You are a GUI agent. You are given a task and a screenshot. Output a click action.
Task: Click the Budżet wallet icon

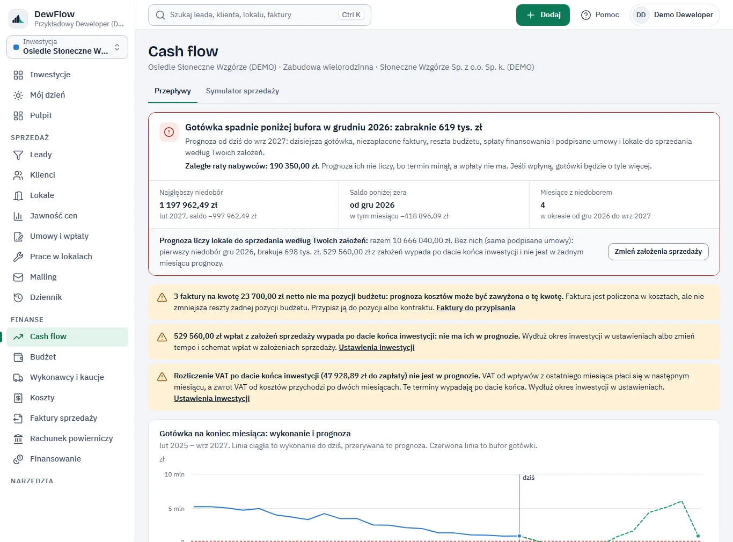[x=18, y=357]
